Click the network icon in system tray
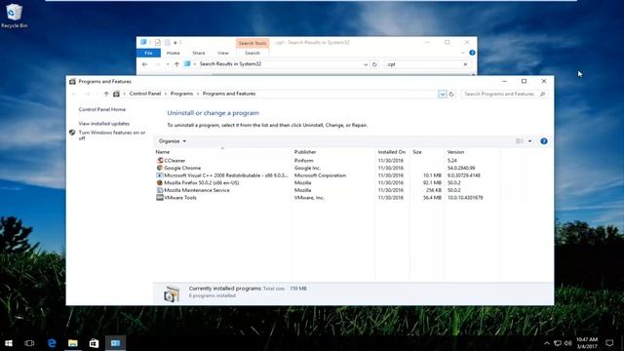This screenshot has height=351, width=624. [x=558, y=343]
